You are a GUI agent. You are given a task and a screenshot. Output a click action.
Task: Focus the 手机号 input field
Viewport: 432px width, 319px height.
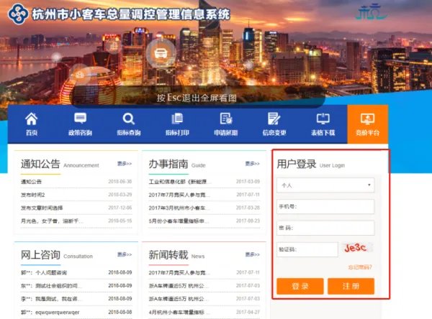[325, 206]
